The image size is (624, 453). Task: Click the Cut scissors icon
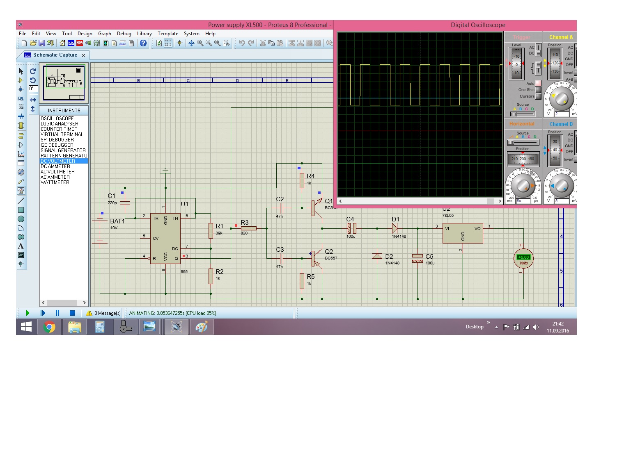pos(263,43)
